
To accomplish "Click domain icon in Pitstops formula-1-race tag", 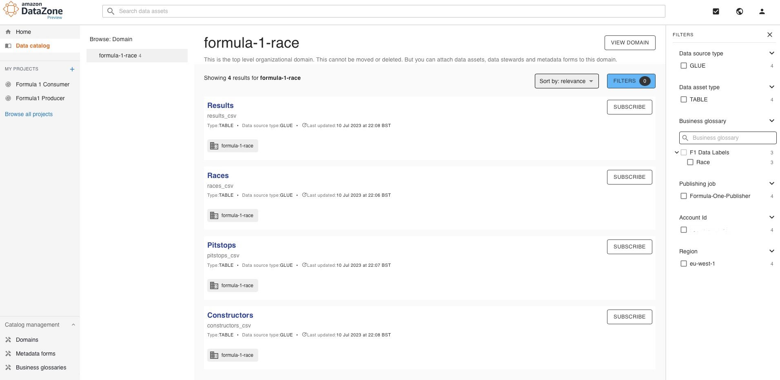I will click(x=214, y=286).
